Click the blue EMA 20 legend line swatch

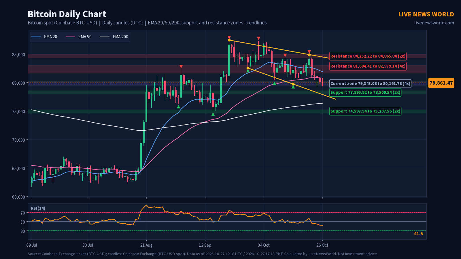[36, 37]
